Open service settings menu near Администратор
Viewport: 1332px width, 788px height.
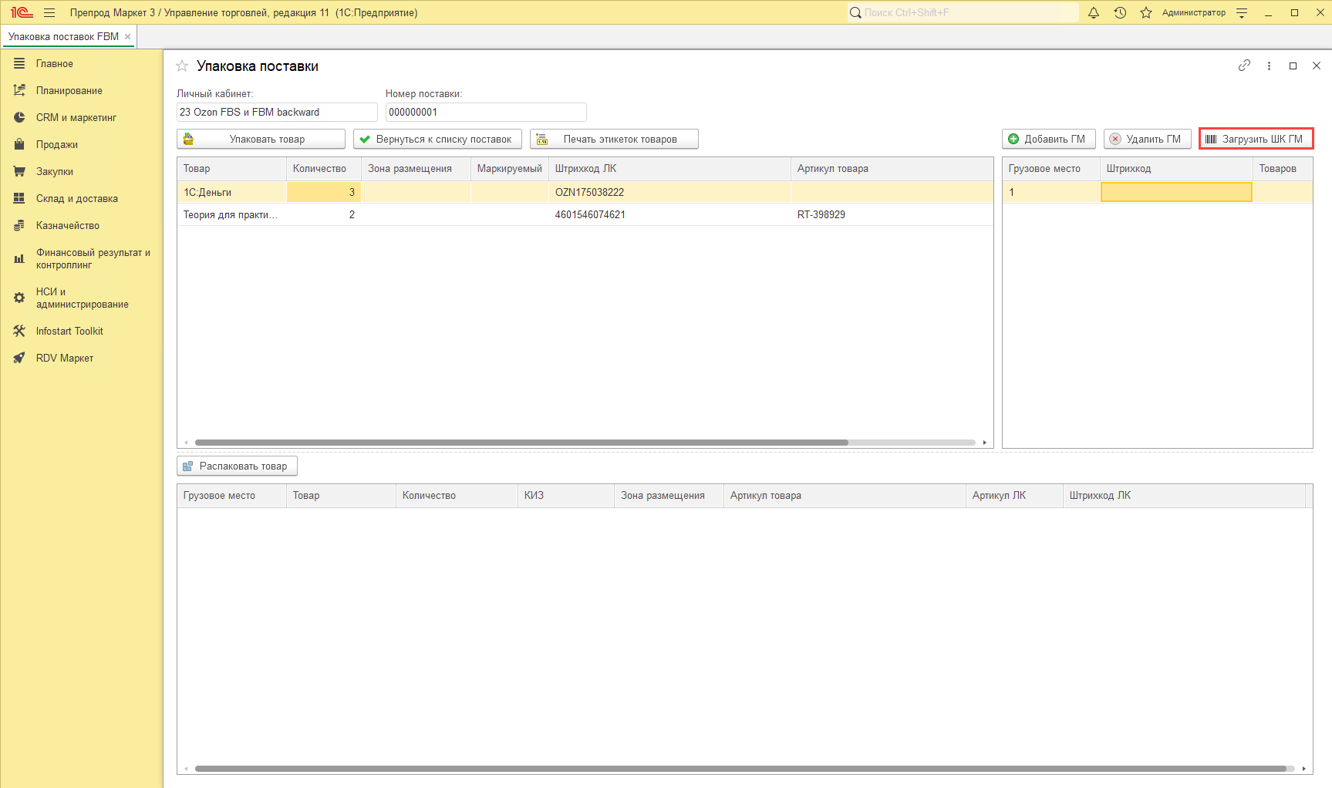pos(1242,12)
